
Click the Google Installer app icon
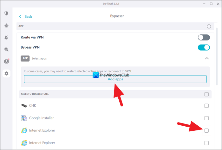point(24,118)
